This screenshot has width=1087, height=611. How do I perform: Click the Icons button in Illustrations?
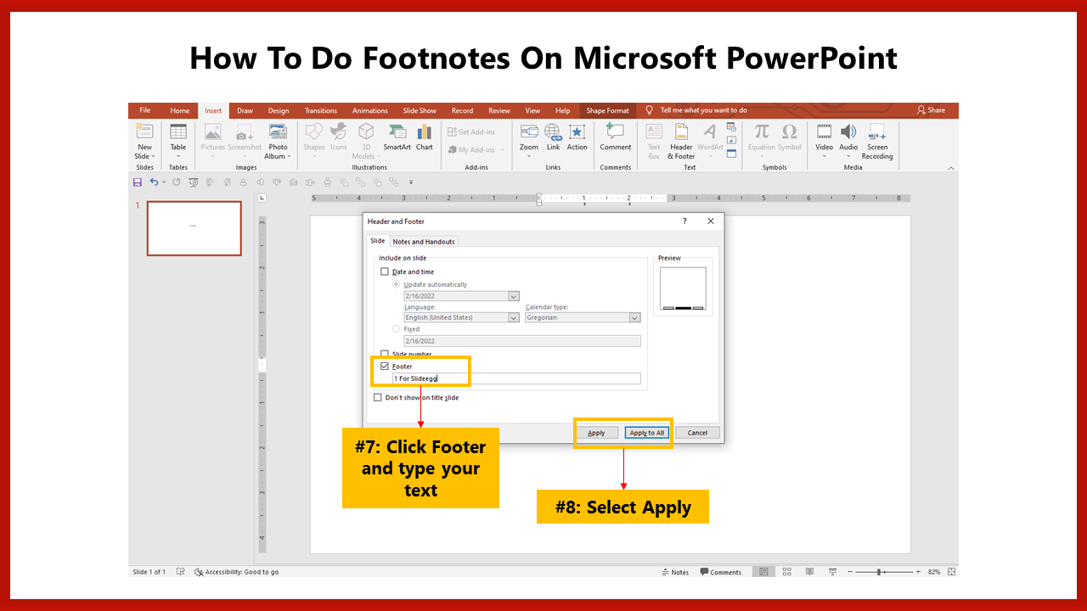pos(339,137)
